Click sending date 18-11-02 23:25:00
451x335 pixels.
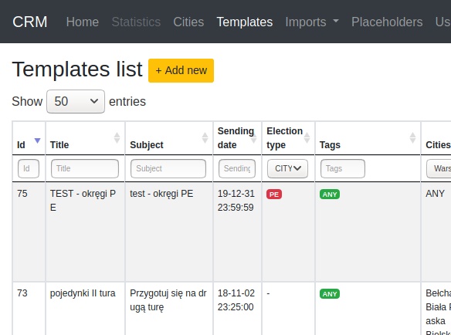click(236, 300)
